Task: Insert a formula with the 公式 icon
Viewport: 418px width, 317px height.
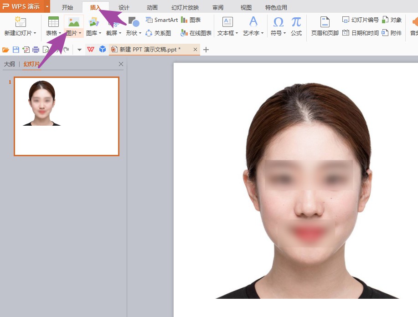Action: pos(296,22)
